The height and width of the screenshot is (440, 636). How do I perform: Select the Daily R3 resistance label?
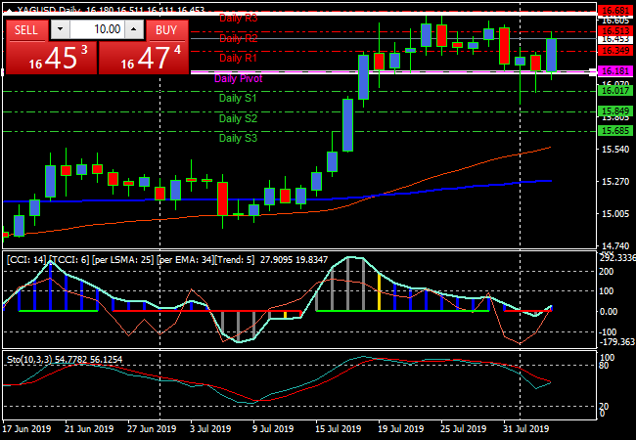238,18
